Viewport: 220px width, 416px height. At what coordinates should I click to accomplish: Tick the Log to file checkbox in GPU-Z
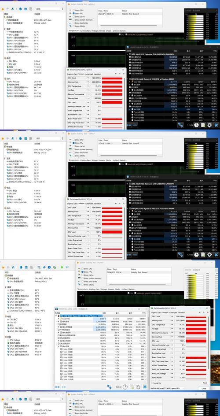click(153, 383)
